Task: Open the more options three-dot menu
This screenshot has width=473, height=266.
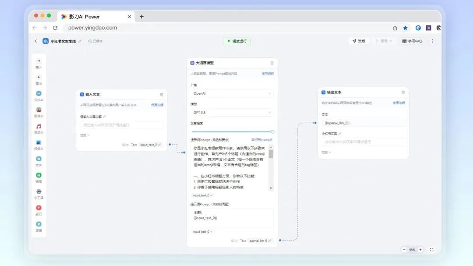Action: (432, 41)
